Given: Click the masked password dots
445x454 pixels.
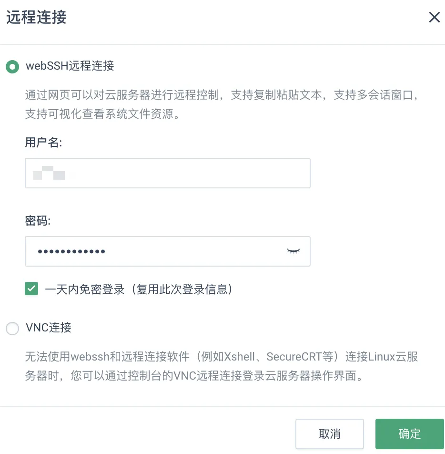Looking at the screenshot, I should click(x=71, y=251).
